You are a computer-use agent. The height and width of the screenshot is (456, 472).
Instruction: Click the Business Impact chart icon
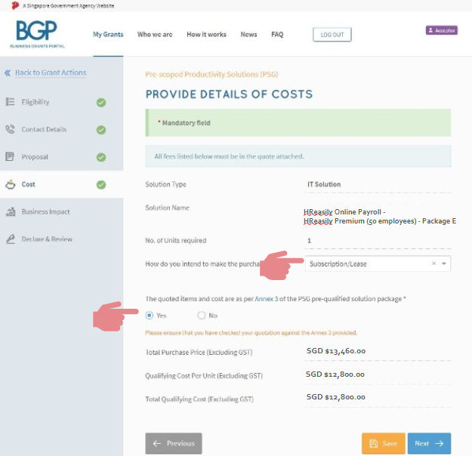pos(10,212)
